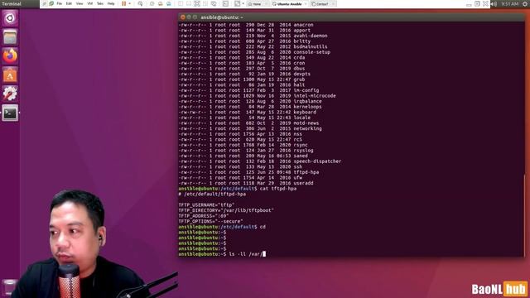Close the Ubuntu Ansible tab
This screenshot has height=298, width=530.
click(x=306, y=3)
